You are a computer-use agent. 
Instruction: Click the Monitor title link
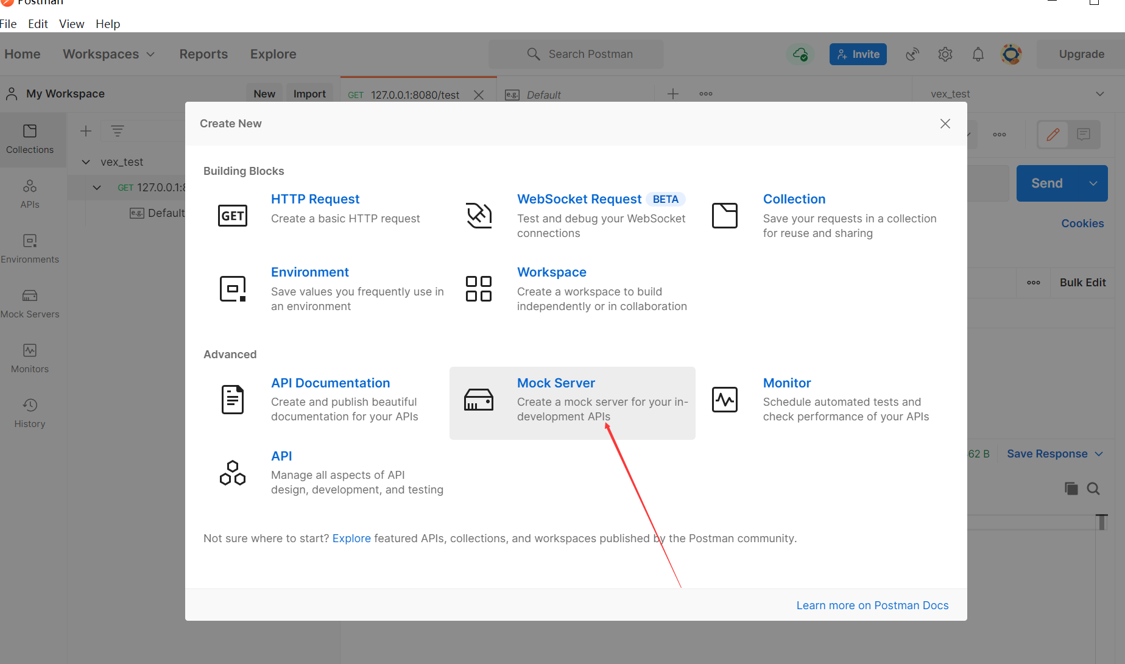point(787,383)
